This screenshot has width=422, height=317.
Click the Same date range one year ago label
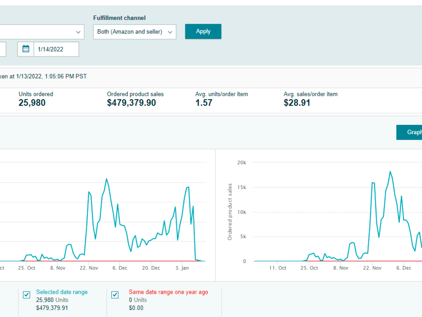(168, 292)
